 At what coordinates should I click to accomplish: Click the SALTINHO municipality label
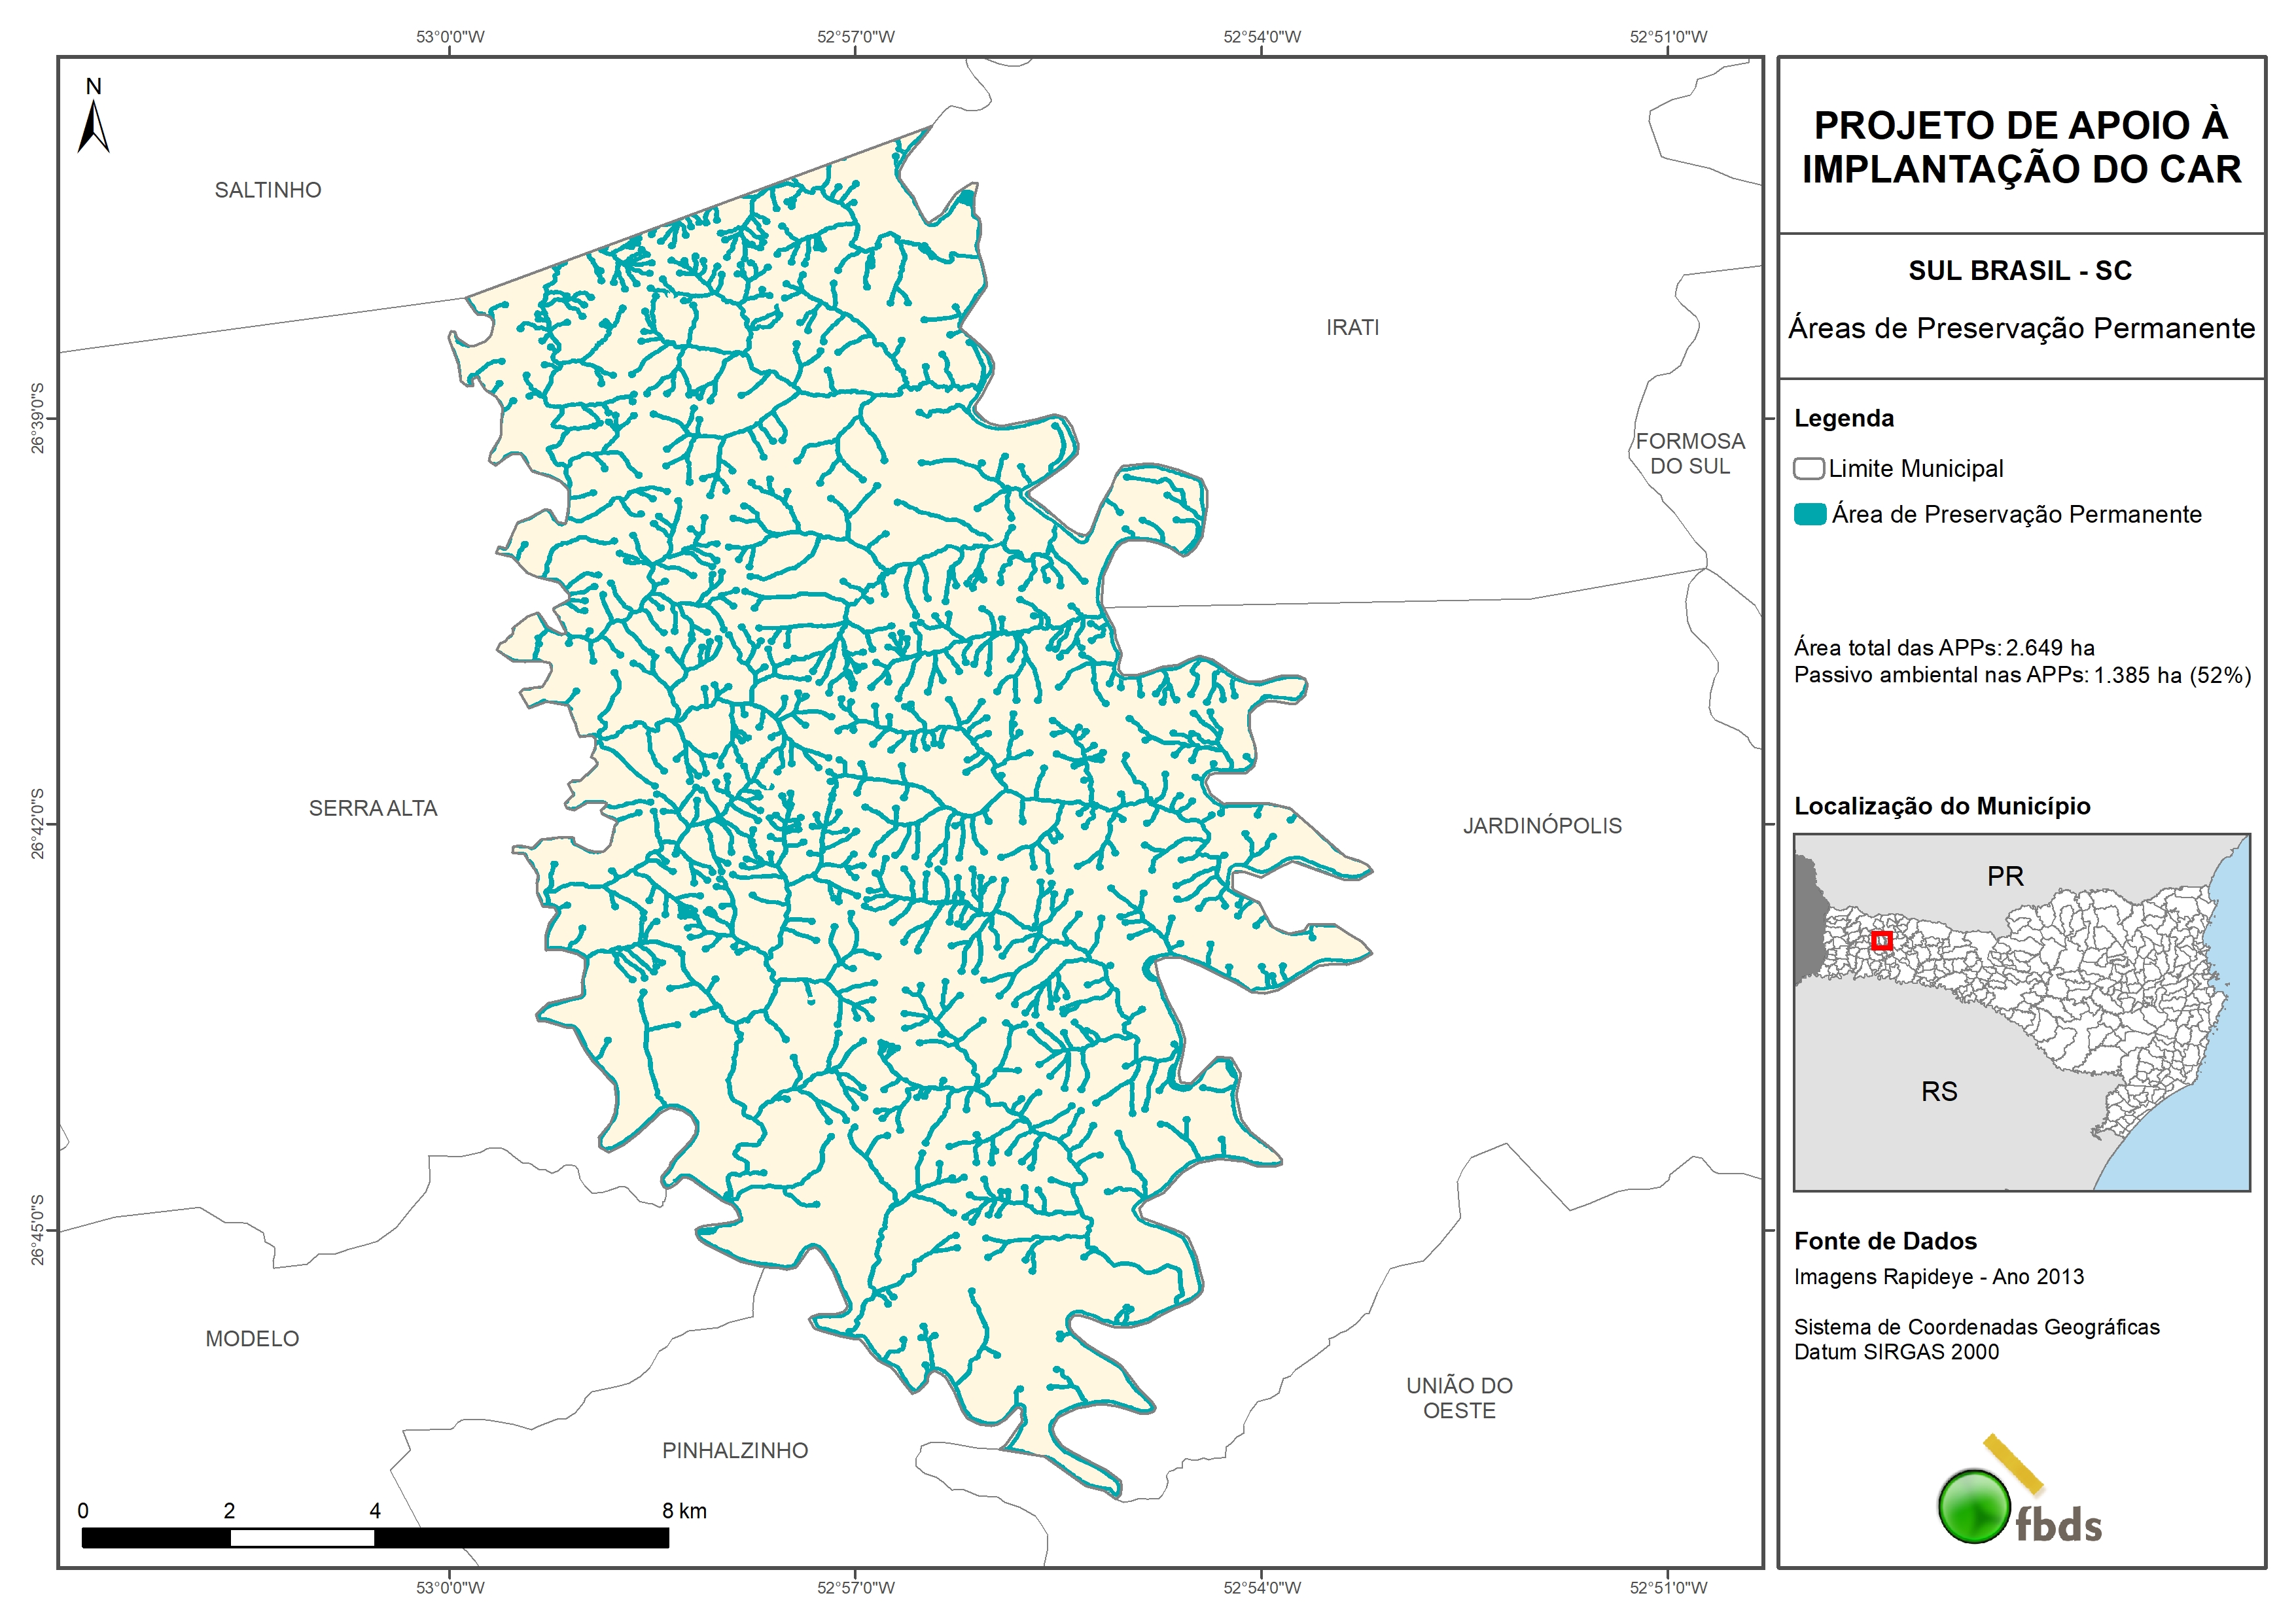pos(268,190)
